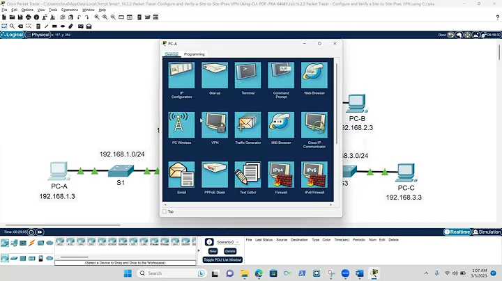Select PC-C device in the workspace
Image resolution: width=502 pixels, height=281 pixels.
tap(406, 172)
